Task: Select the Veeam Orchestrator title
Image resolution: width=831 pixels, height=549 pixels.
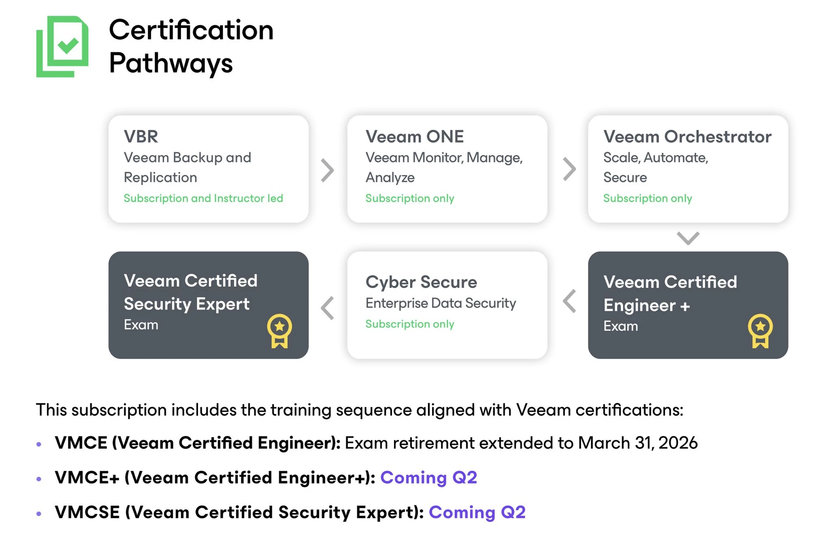Action: pos(687,137)
